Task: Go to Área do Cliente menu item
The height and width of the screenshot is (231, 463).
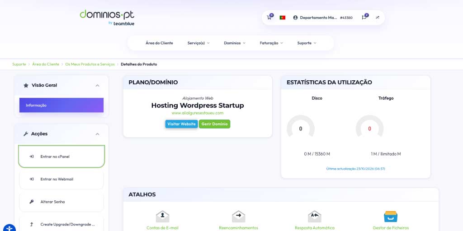Action: pos(159,43)
